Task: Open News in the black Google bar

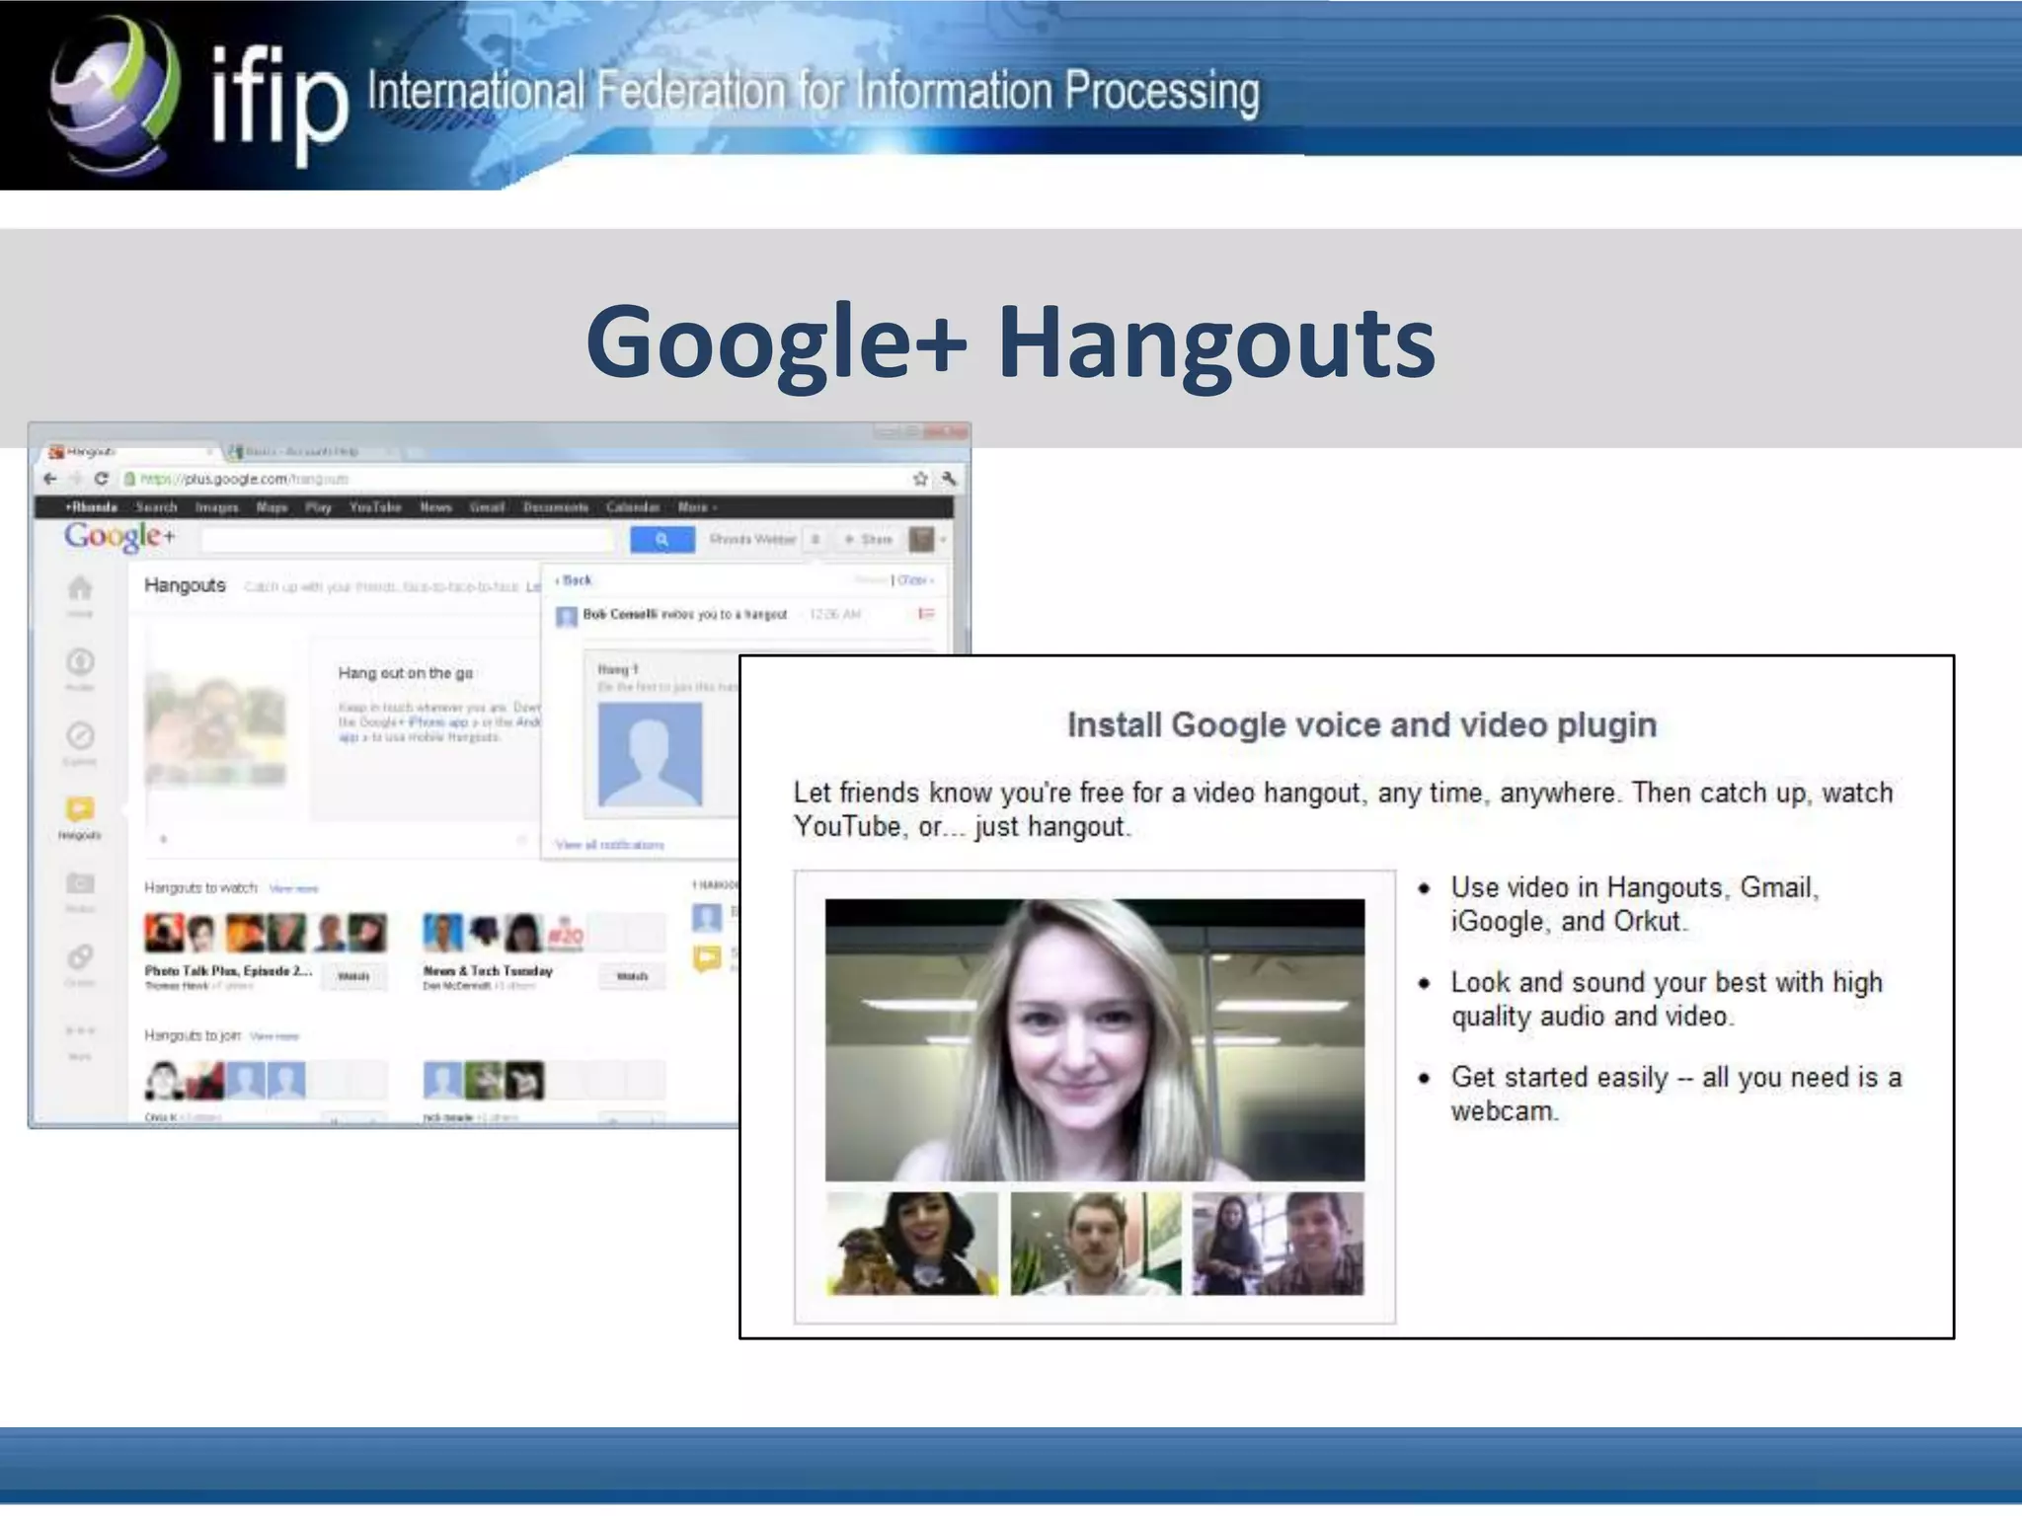Action: [x=435, y=507]
